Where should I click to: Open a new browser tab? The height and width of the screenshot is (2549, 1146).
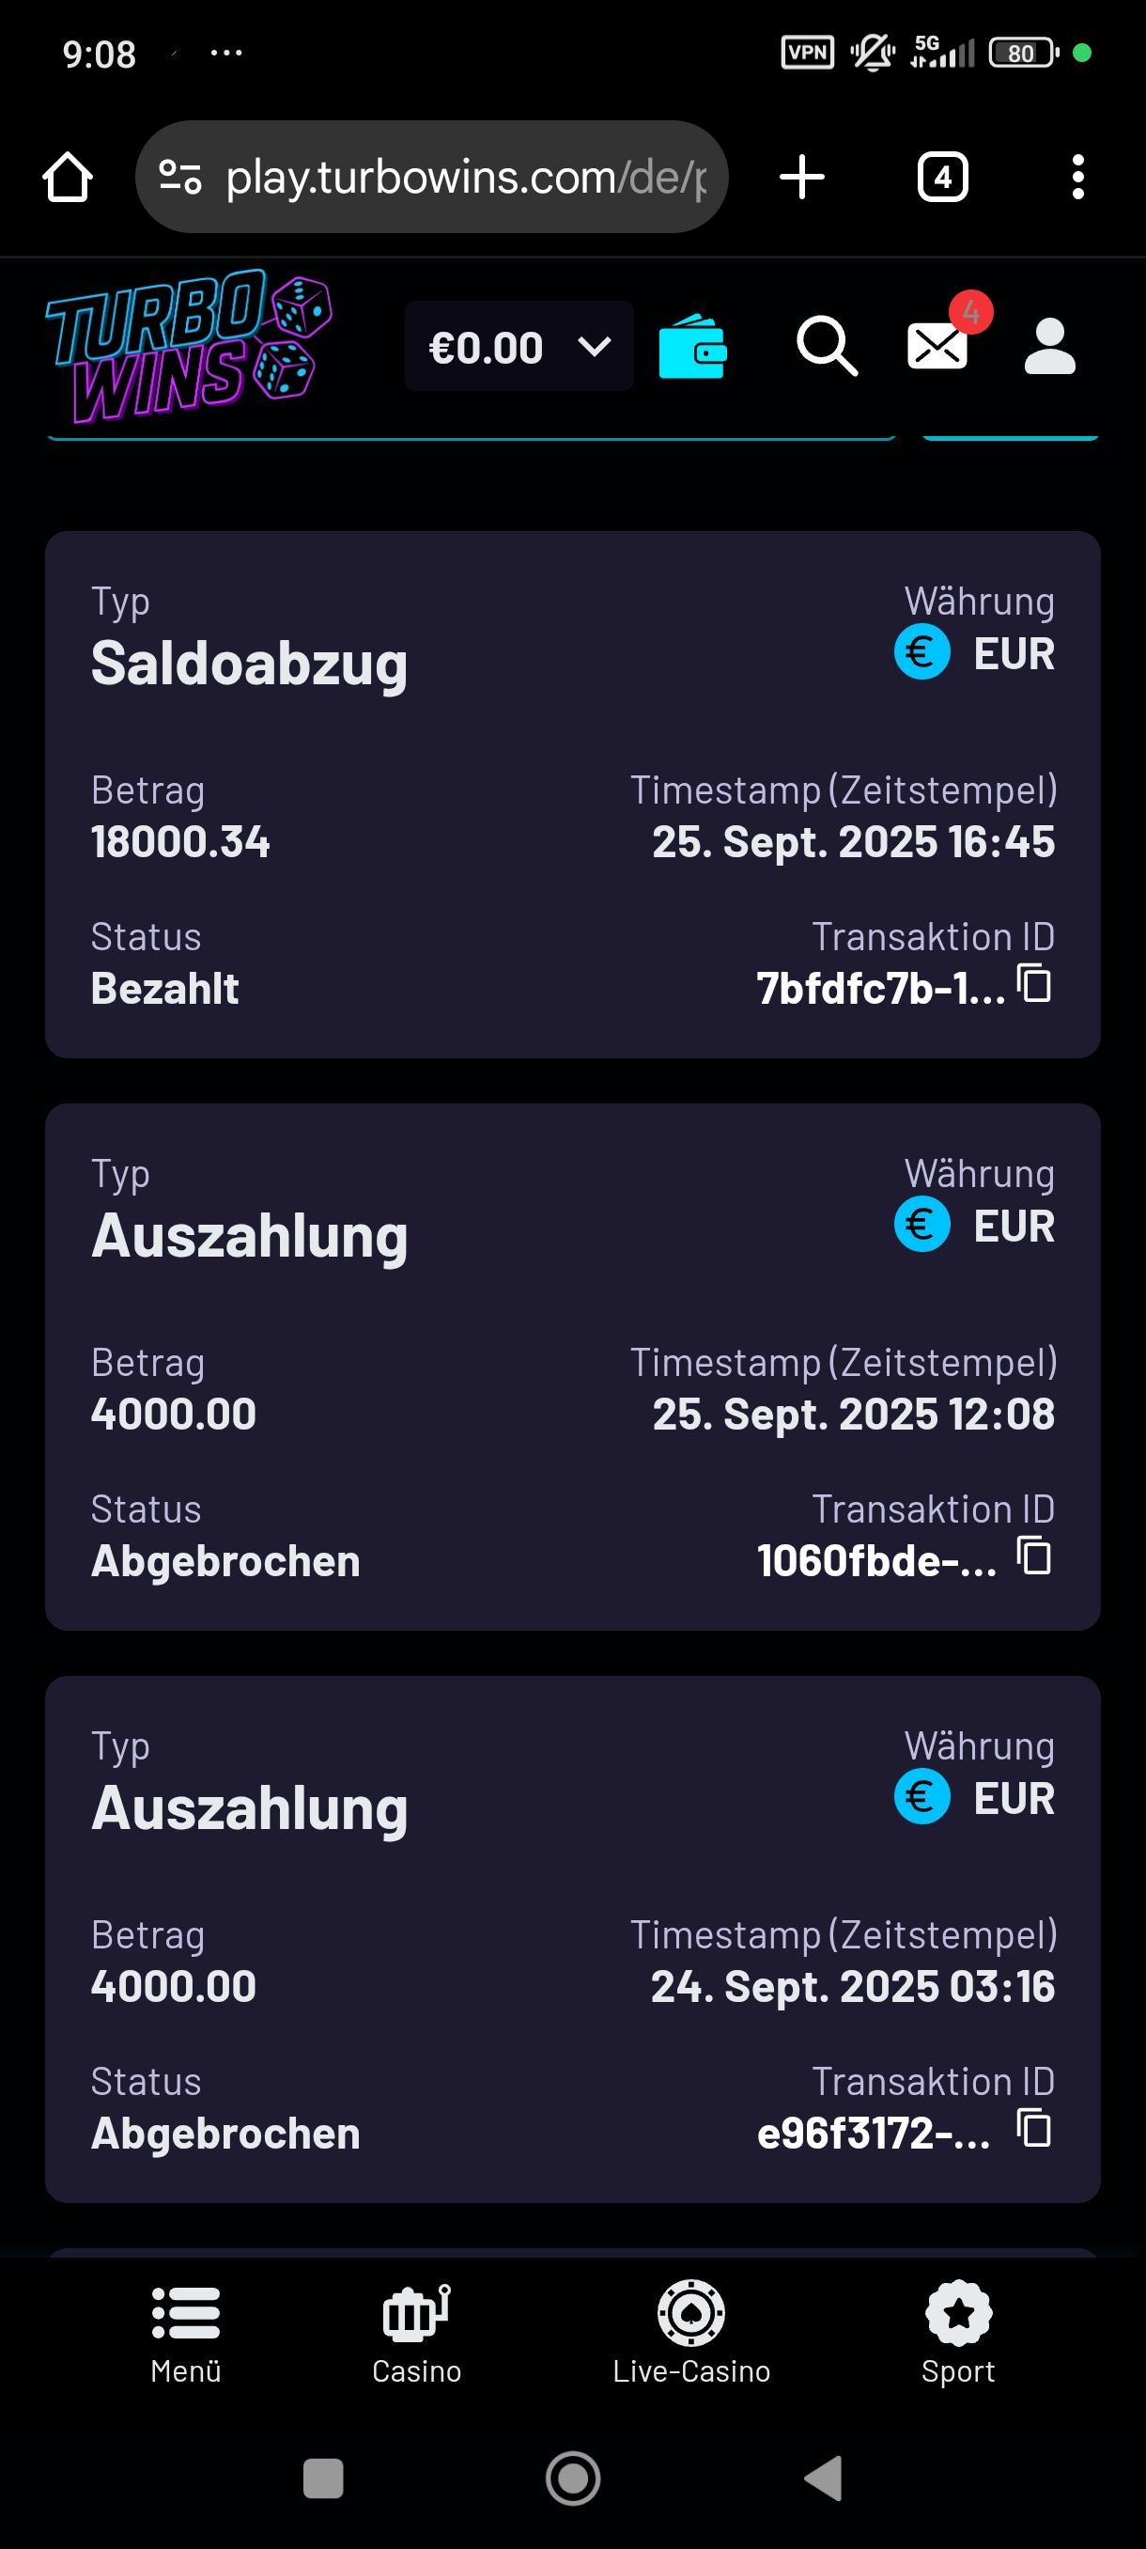[802, 179]
